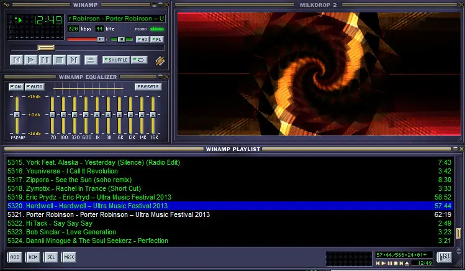Toggle Repeat mode button
The height and width of the screenshot is (271, 465).
point(139,60)
